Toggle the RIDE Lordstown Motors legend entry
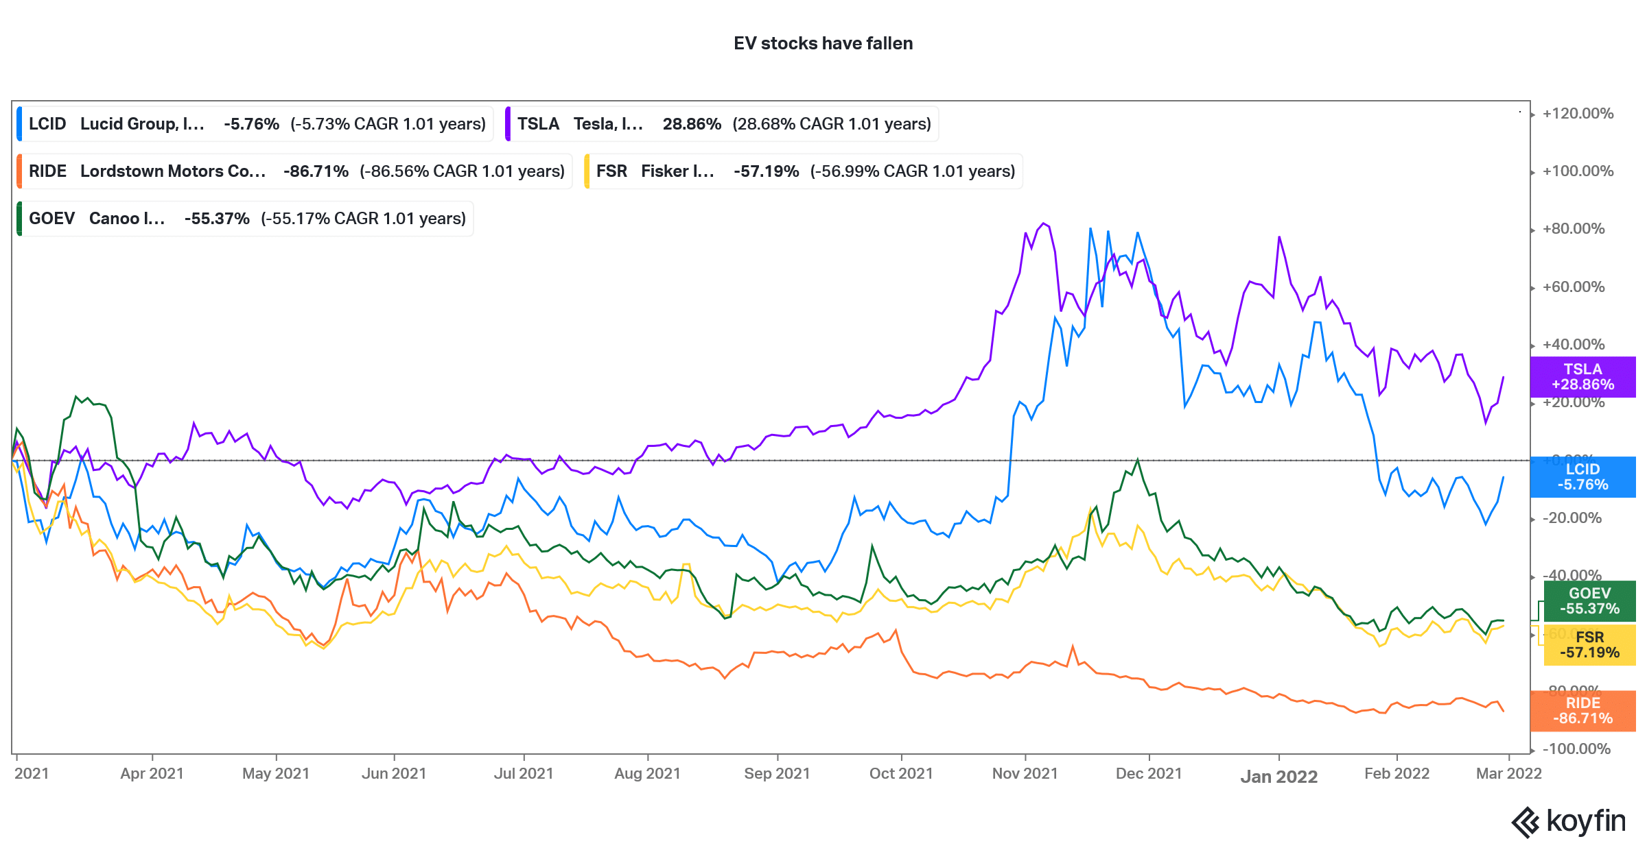 (x=296, y=171)
